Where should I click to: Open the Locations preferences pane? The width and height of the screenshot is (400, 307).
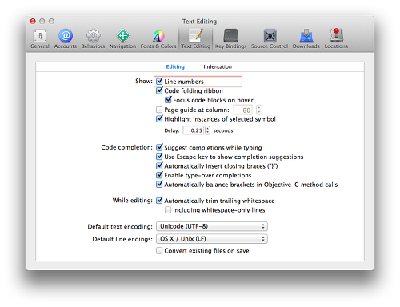336,39
